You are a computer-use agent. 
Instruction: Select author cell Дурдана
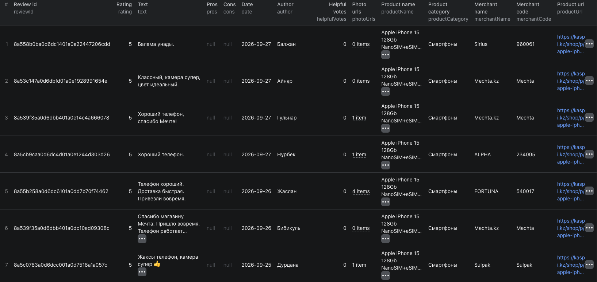coord(288,265)
